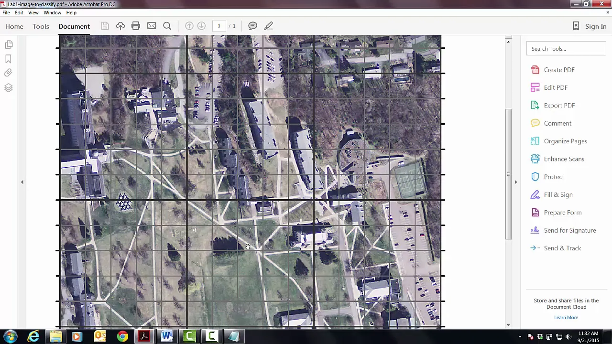Screen dimensions: 612x344
Task: Click the upload to cloud icon
Action: (x=120, y=26)
